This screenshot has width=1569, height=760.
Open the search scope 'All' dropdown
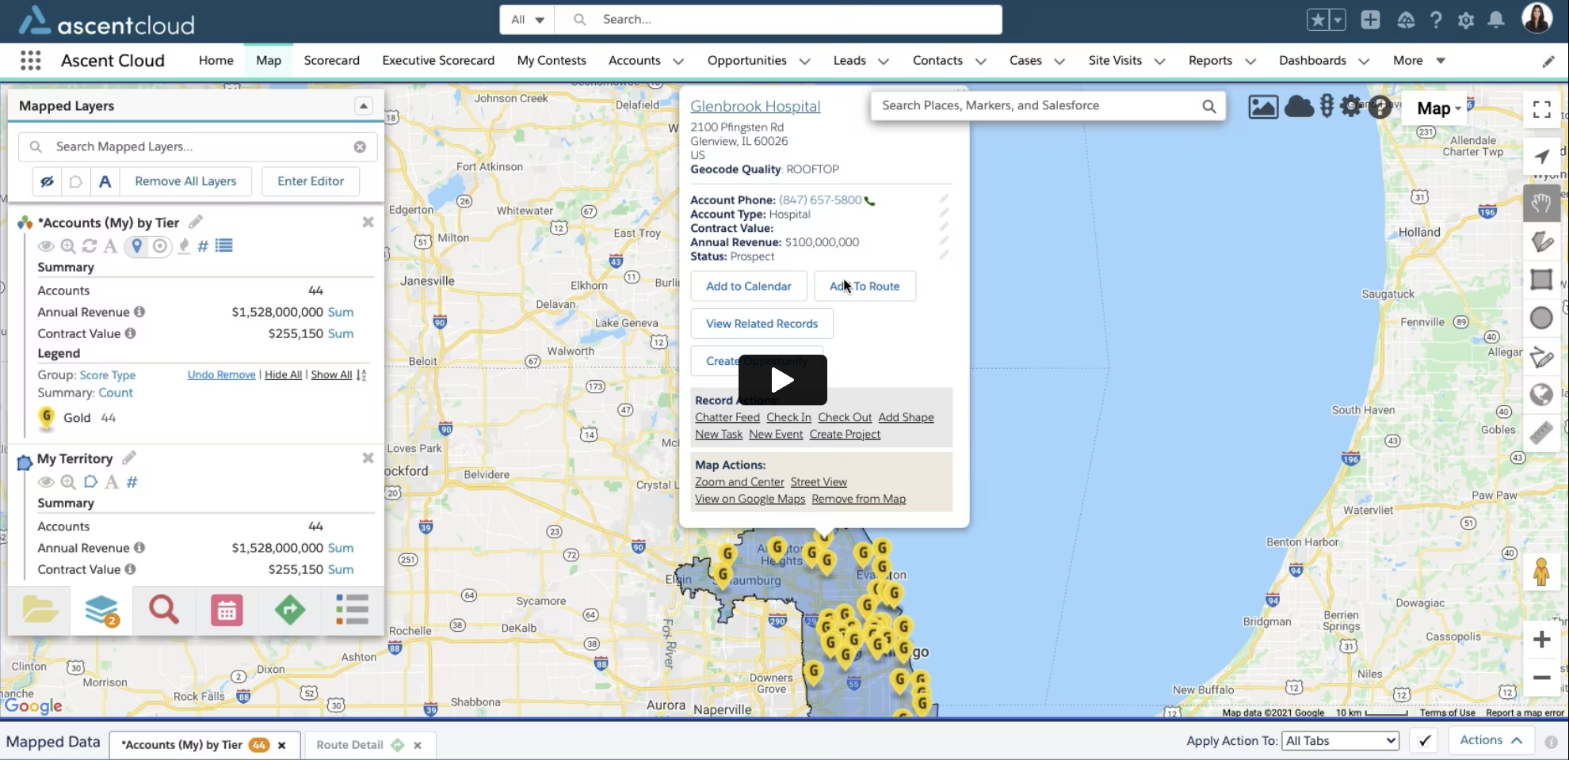(x=527, y=20)
